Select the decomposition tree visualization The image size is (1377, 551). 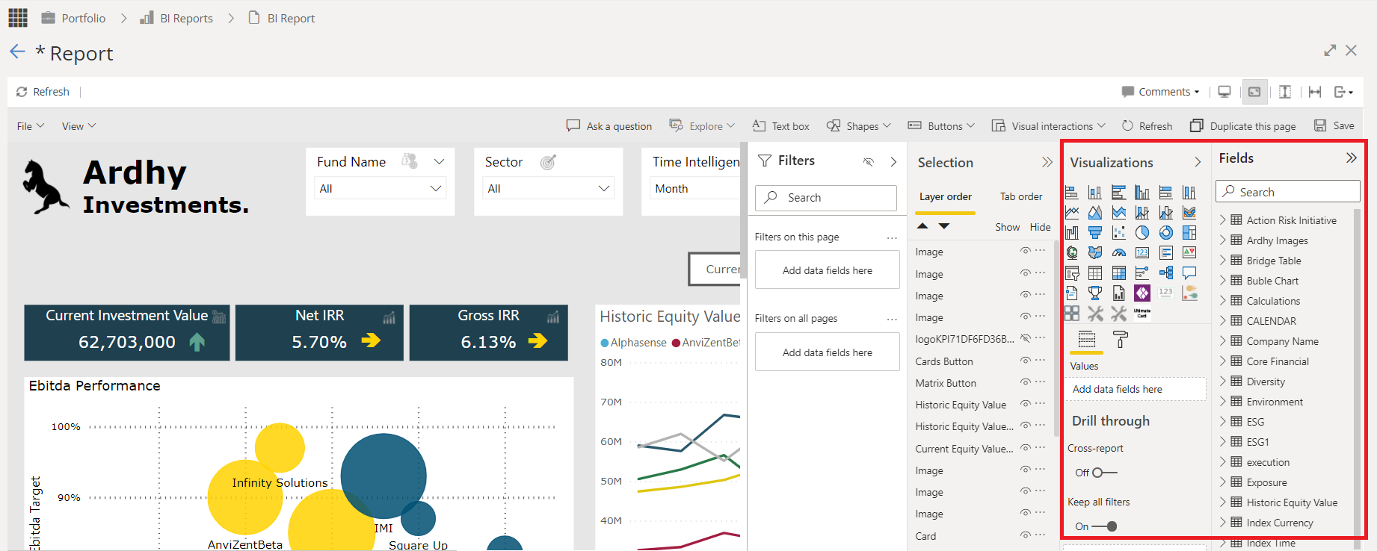click(1166, 273)
